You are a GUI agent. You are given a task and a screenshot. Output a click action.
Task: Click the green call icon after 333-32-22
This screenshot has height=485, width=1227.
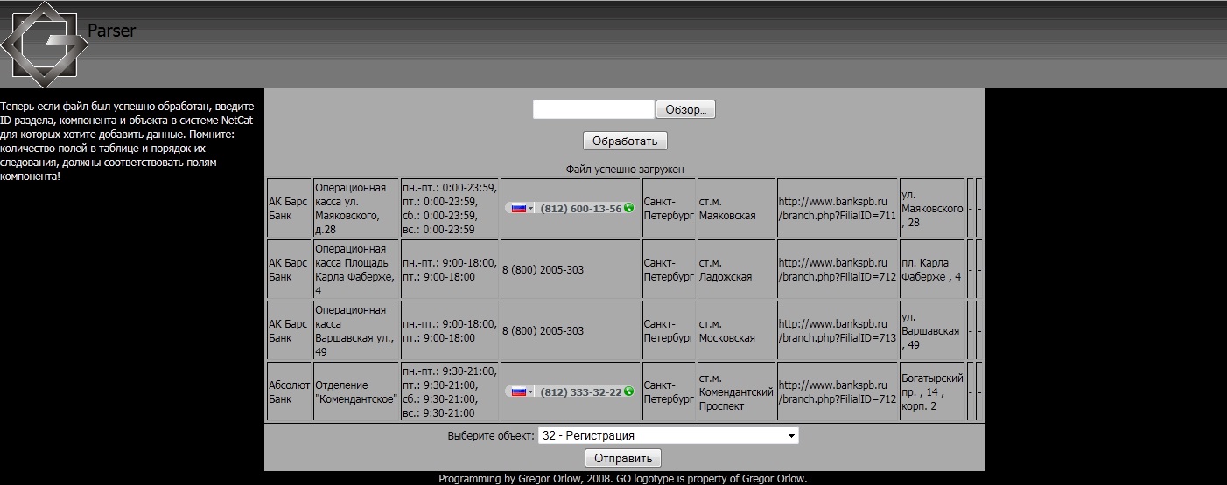click(x=628, y=391)
